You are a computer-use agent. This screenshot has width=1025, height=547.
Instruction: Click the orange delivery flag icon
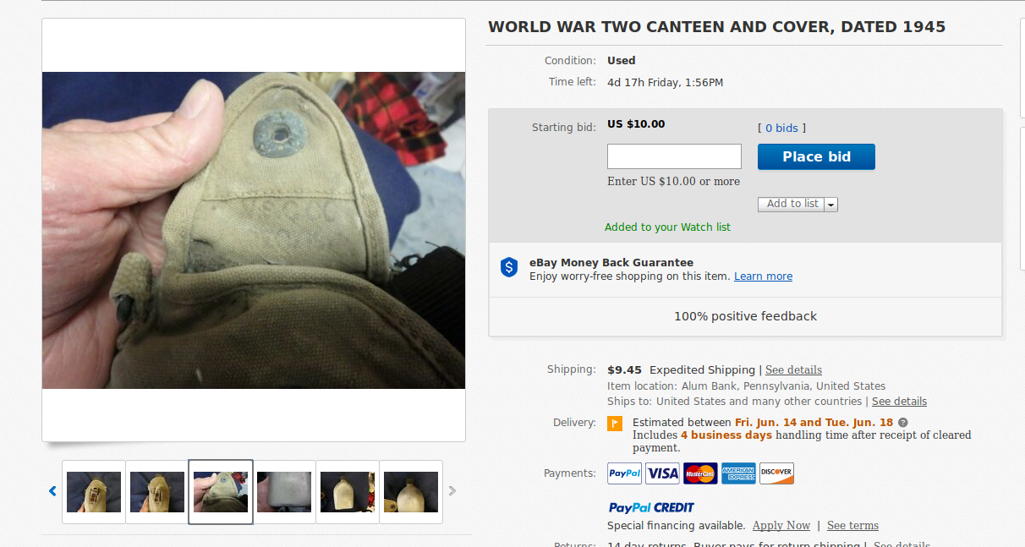pyautogui.click(x=615, y=423)
